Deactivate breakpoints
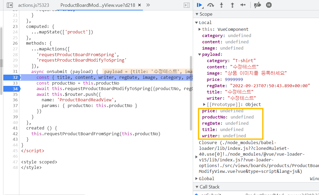The height and width of the screenshot is (195, 319). coord(258,5)
